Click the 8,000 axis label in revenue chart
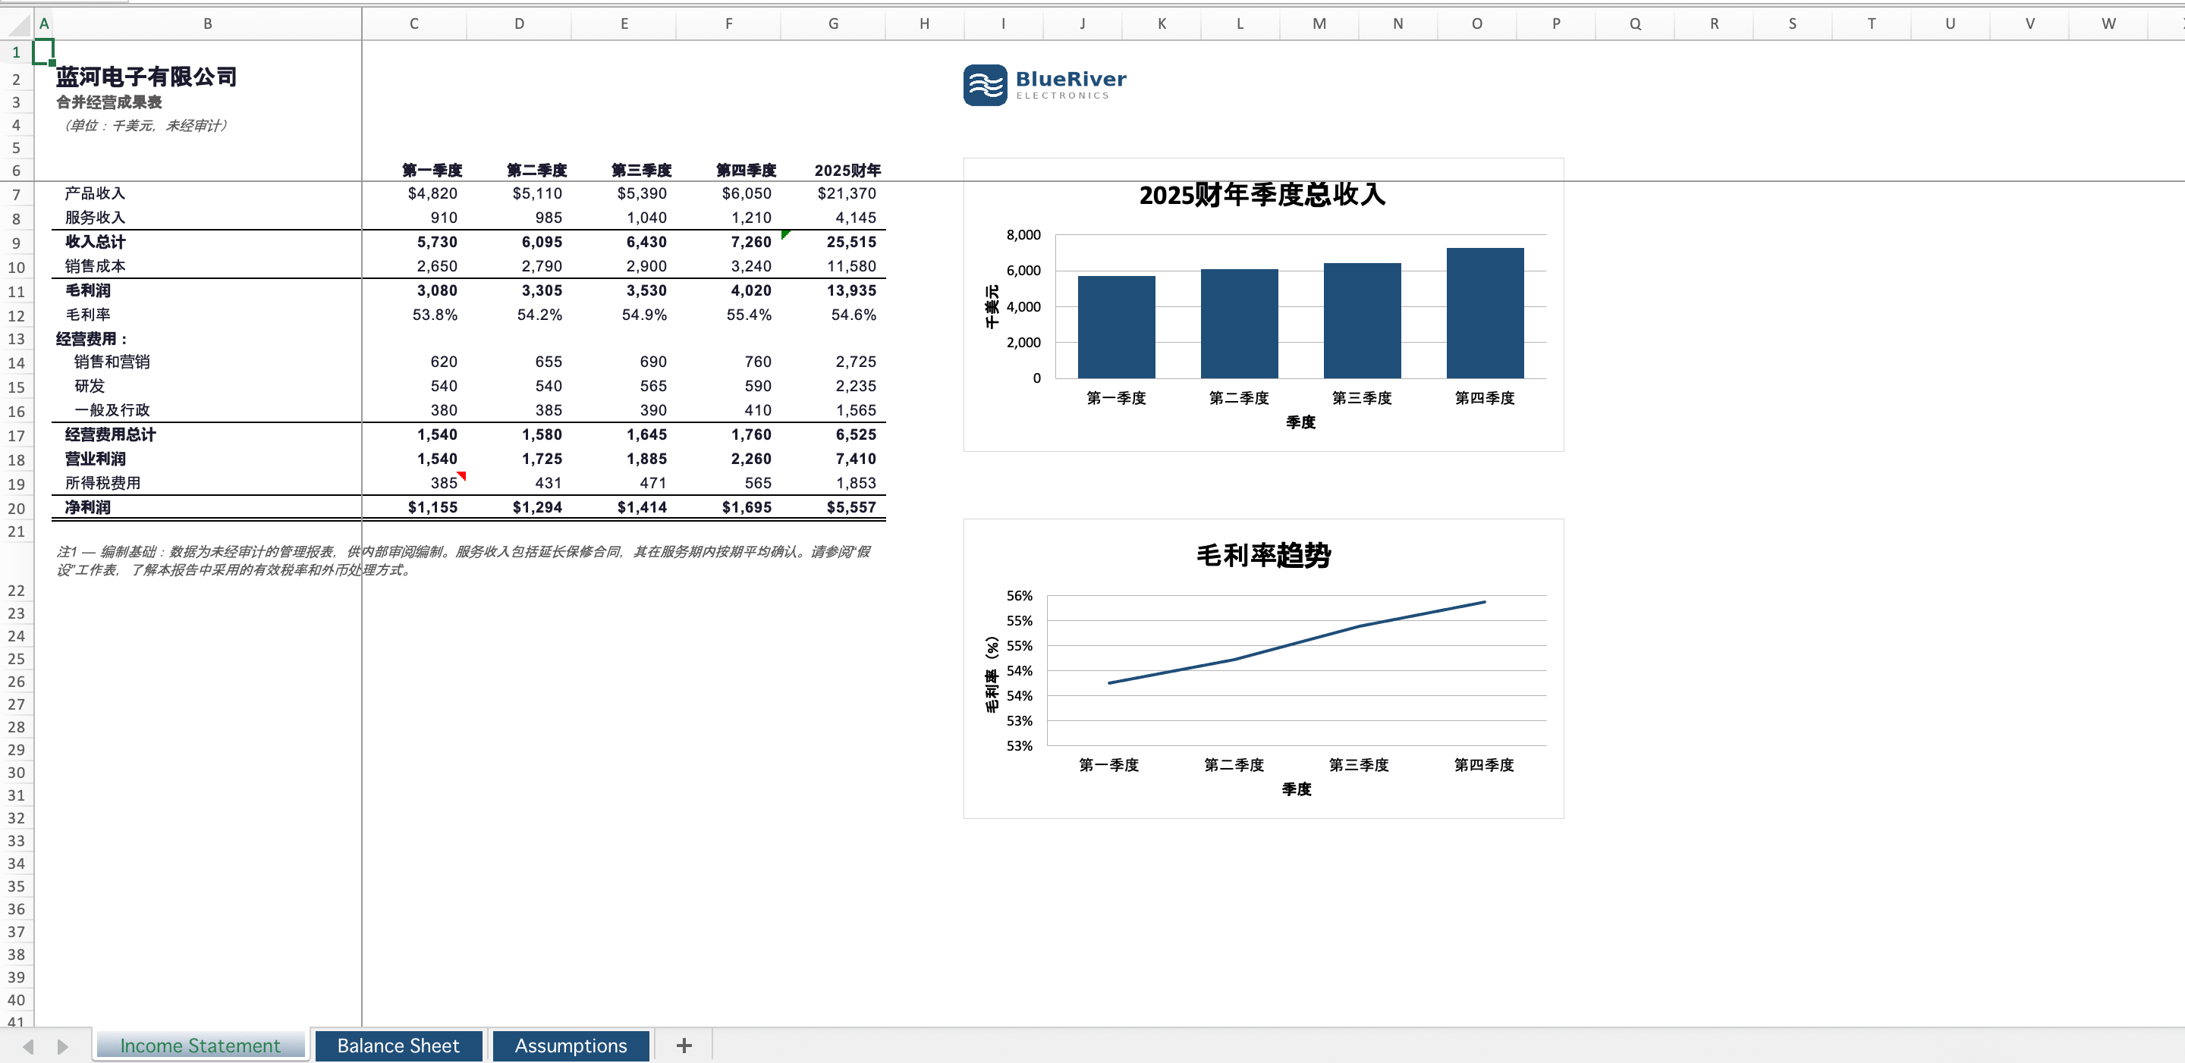Image resolution: width=2185 pixels, height=1063 pixels. [1023, 235]
